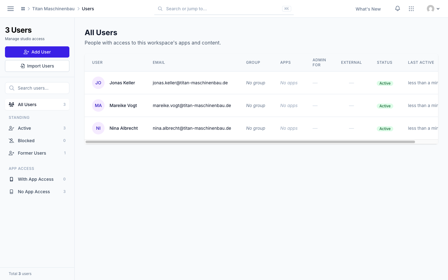
Task: Click nina.albrecht@titan-maschinenbau.de email
Action: click(x=192, y=128)
